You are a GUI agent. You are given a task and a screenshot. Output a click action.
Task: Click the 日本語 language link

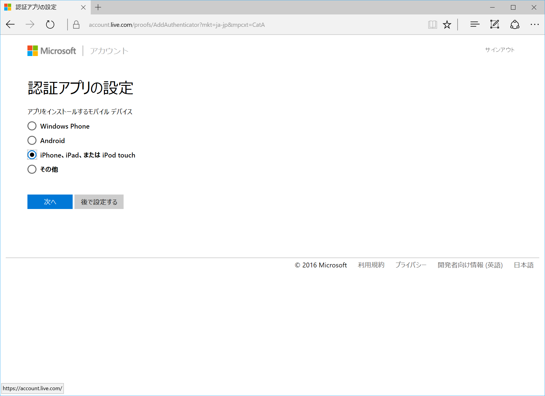pyautogui.click(x=524, y=265)
